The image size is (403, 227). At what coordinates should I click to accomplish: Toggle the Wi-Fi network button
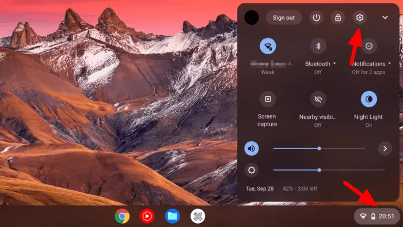[268, 46]
